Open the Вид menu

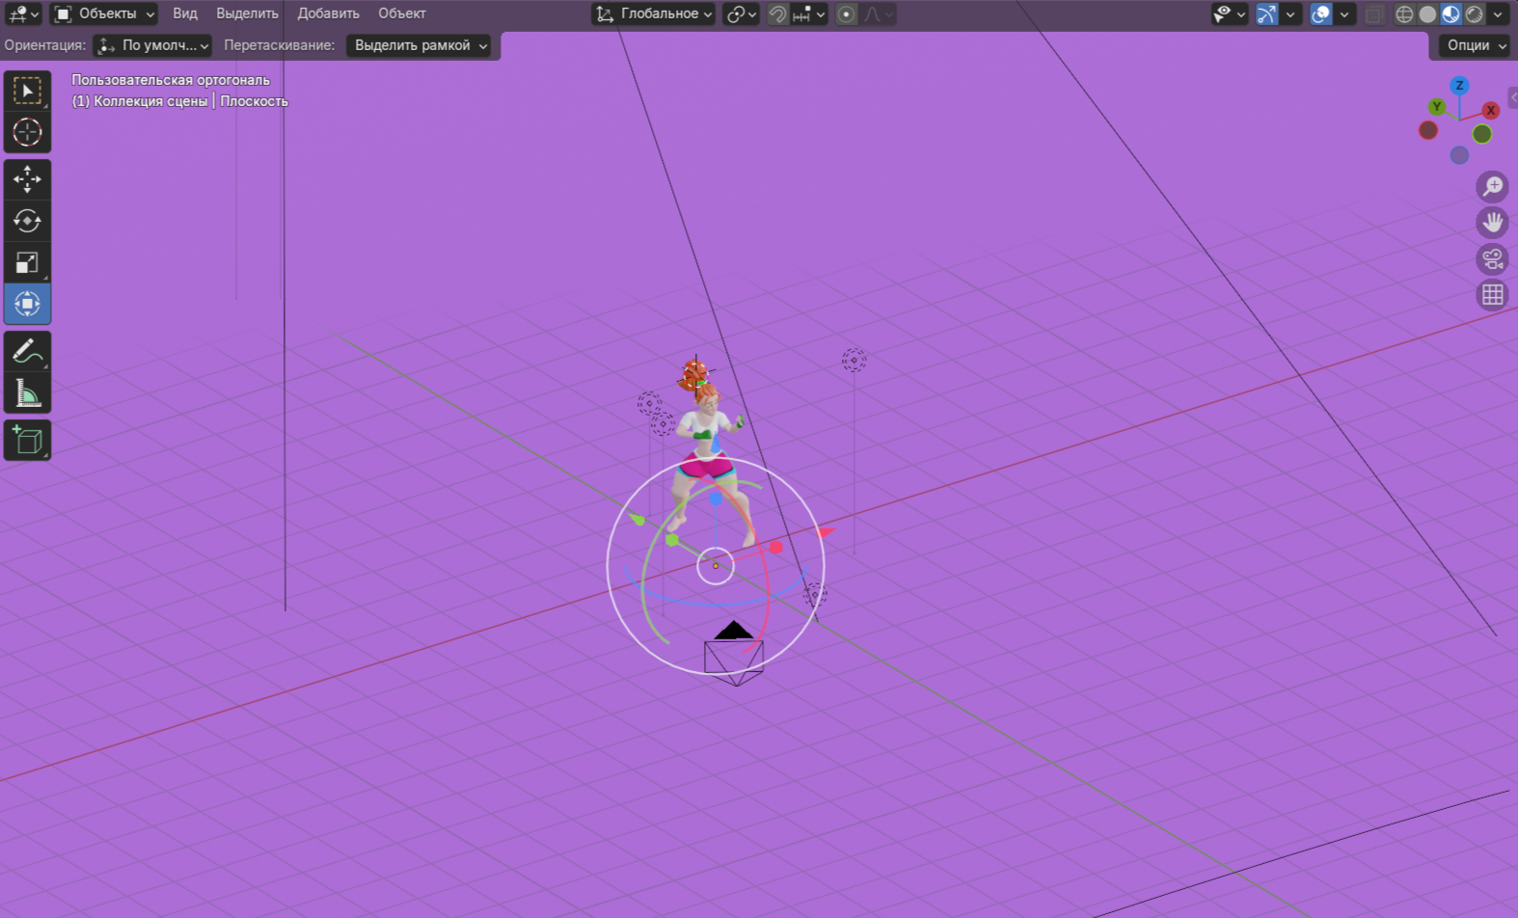coord(184,13)
